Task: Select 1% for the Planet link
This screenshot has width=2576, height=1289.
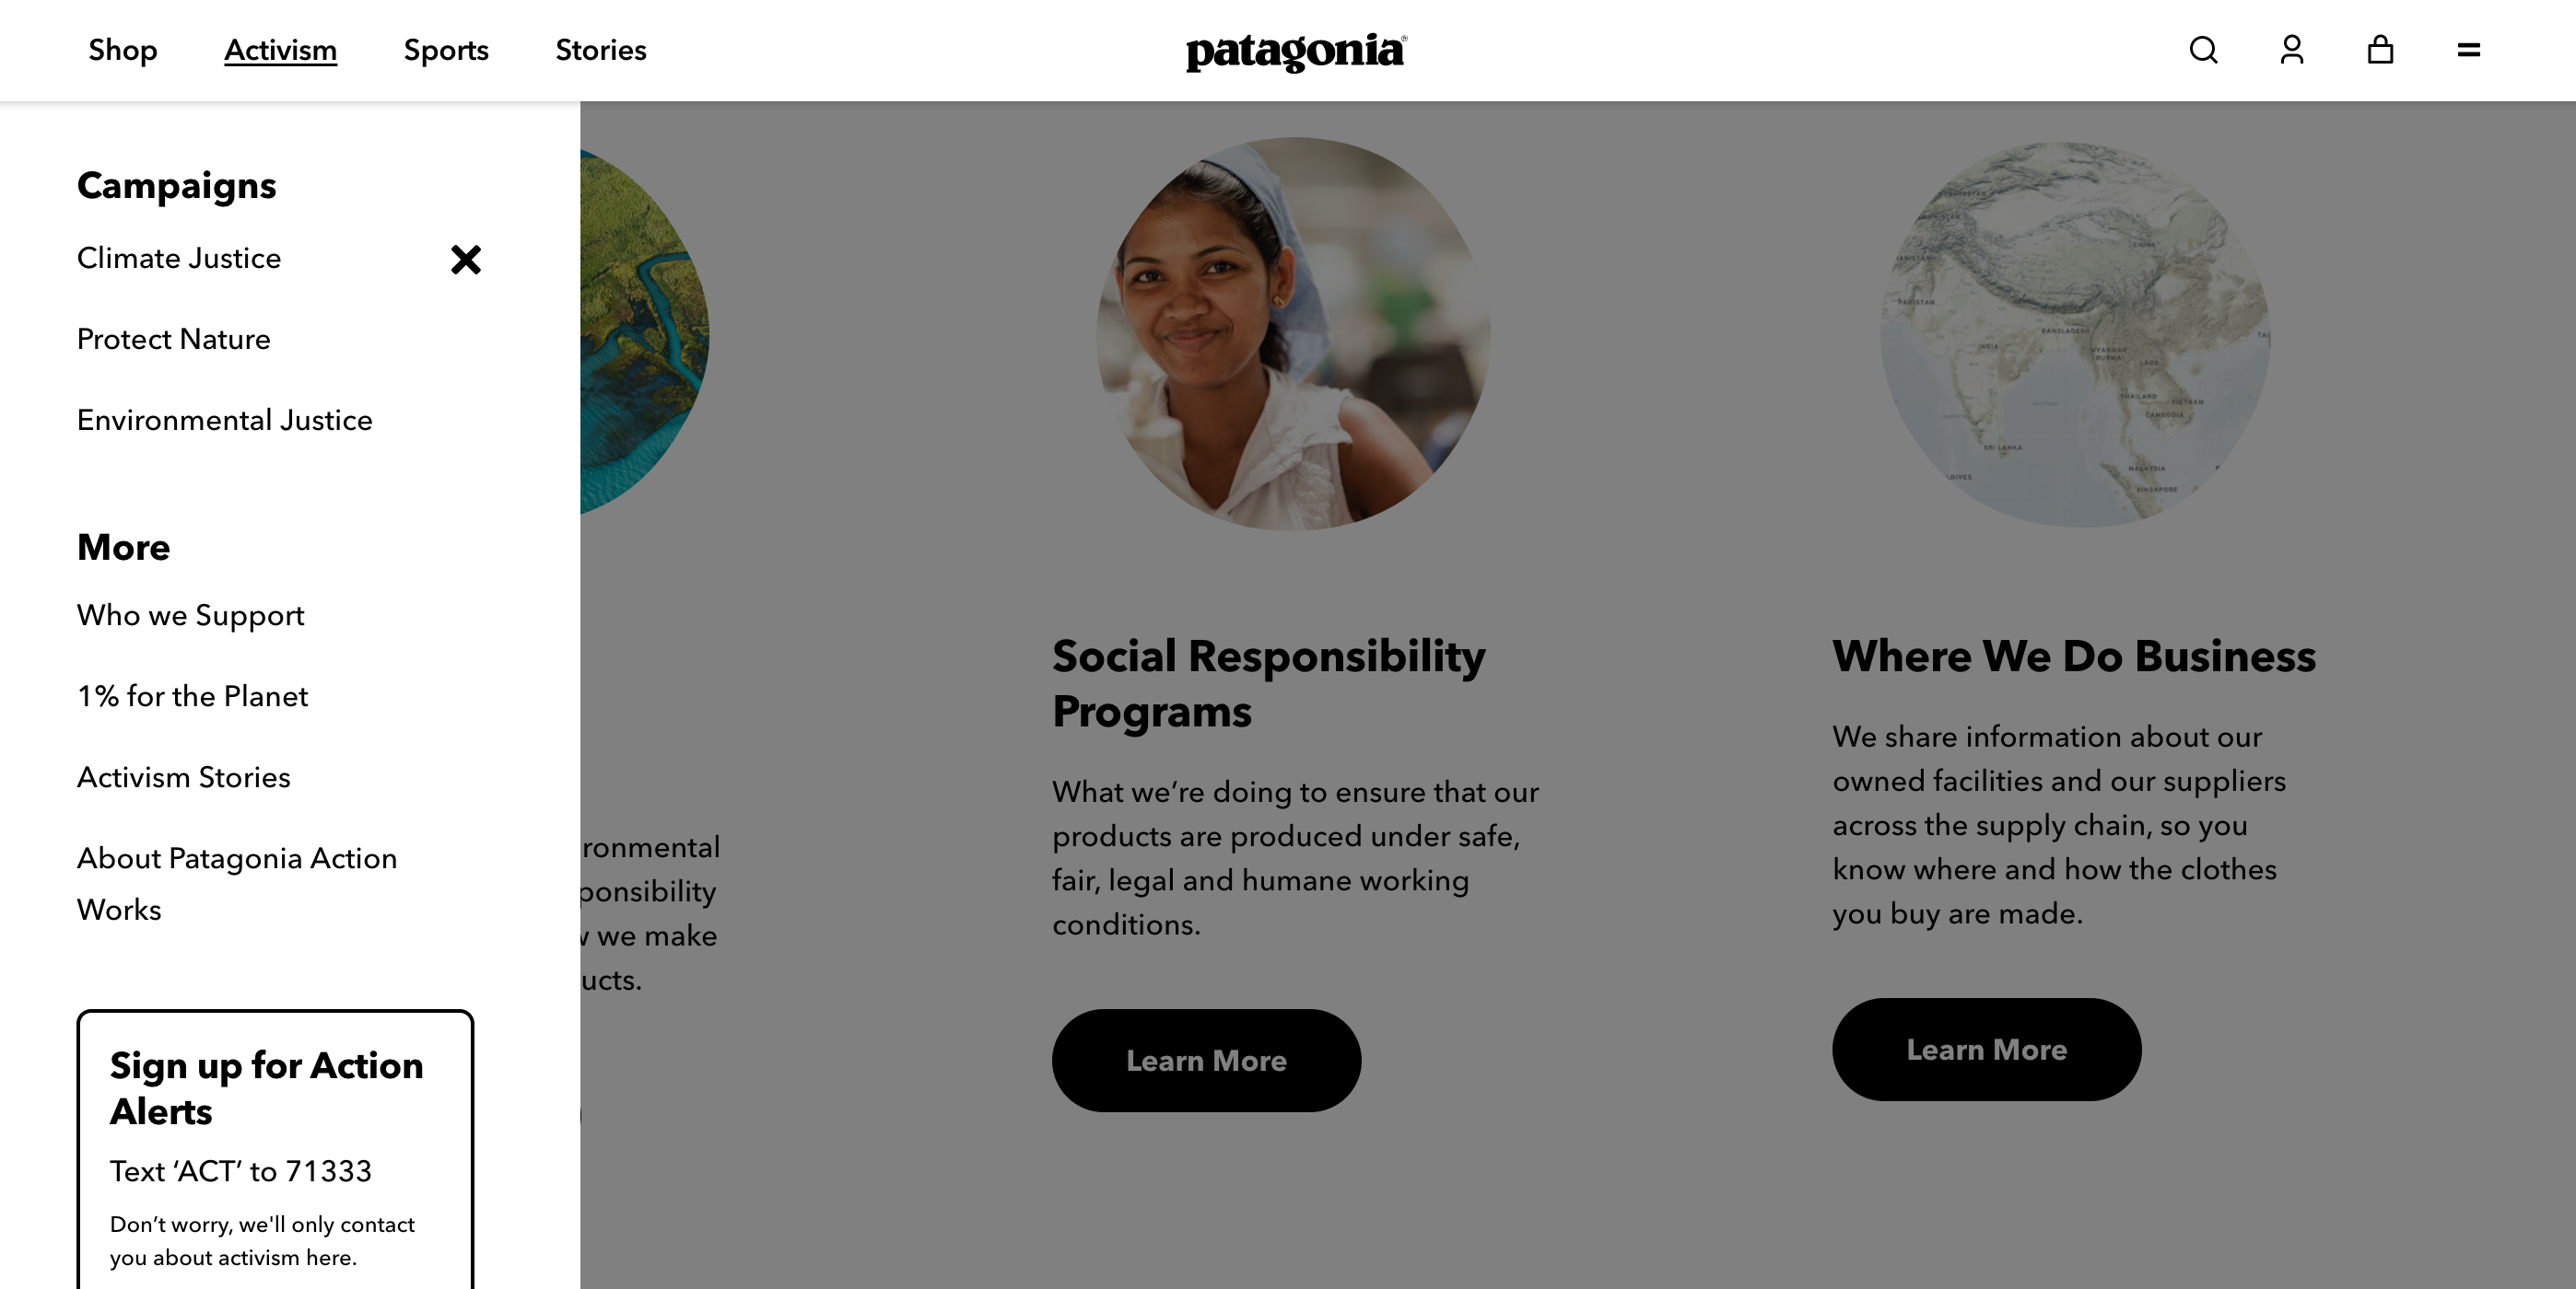Action: coord(193,695)
